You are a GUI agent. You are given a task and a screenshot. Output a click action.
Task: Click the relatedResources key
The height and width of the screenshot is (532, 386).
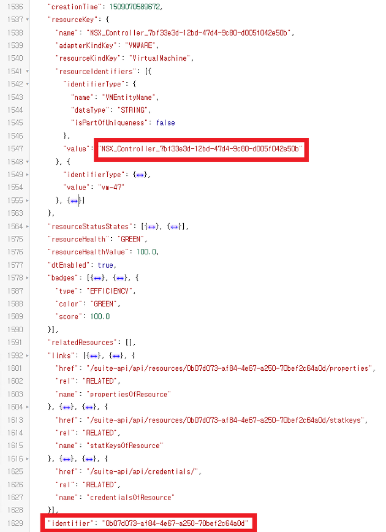(x=83, y=343)
